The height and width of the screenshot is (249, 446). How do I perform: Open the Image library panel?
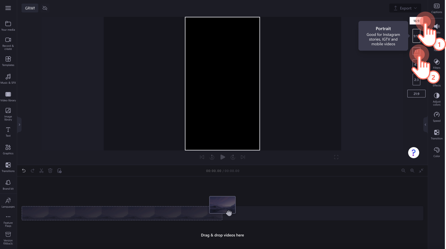8,114
